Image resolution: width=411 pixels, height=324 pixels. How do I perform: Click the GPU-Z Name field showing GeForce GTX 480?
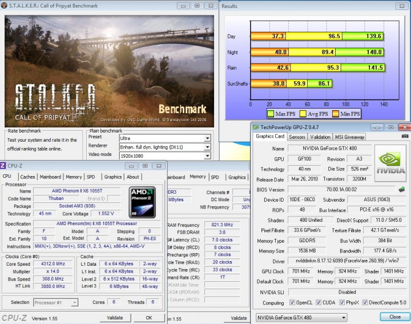pos(329,149)
